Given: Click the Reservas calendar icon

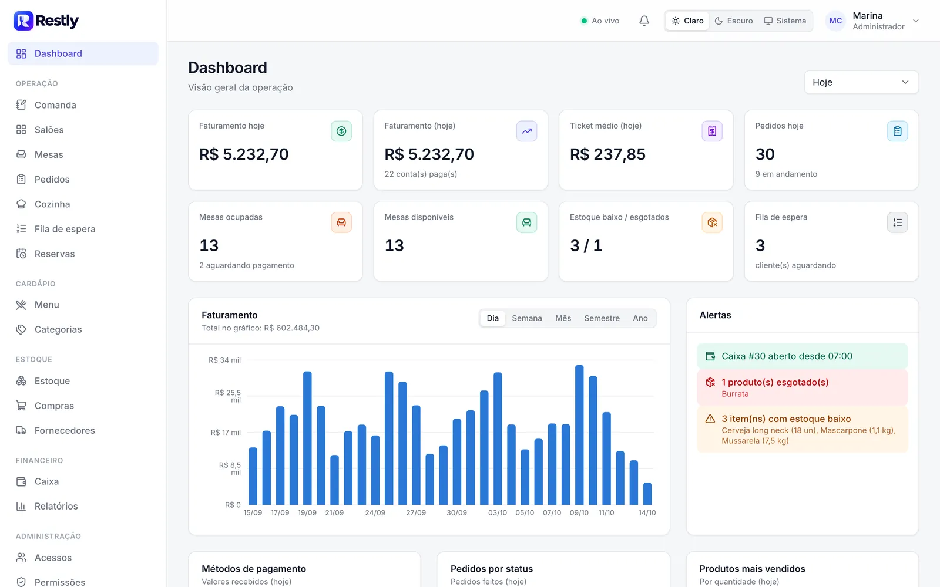Looking at the screenshot, I should coord(21,254).
